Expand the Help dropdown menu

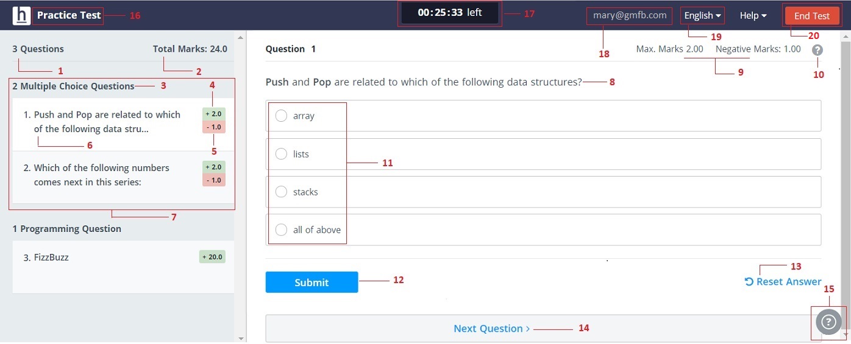coord(753,16)
